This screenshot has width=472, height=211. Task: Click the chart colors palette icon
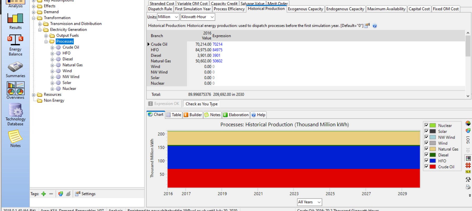[x=468, y=131]
